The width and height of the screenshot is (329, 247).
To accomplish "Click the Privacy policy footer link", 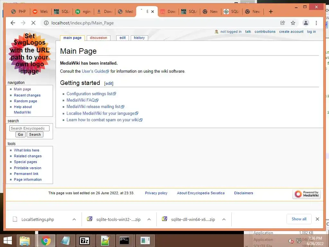I will click(156, 193).
